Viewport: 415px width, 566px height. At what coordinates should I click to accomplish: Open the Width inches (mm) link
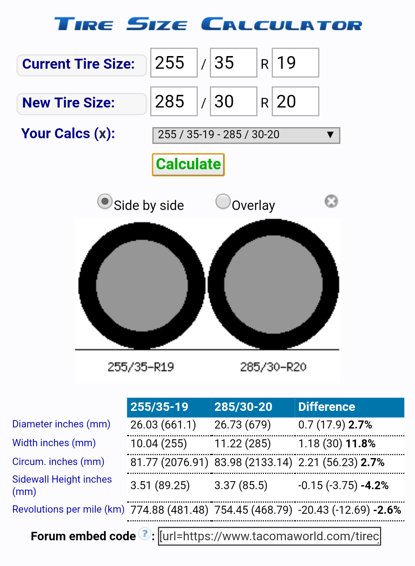(x=54, y=443)
